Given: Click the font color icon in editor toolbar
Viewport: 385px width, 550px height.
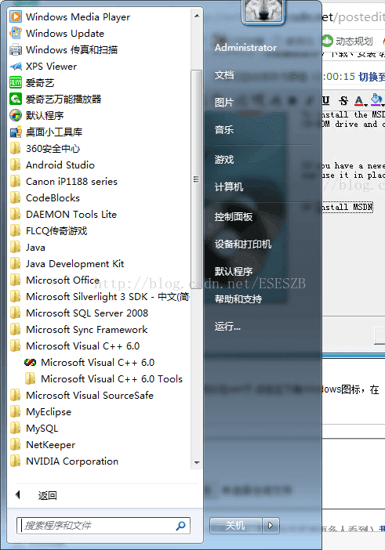Looking at the screenshot, I should pos(359,101).
